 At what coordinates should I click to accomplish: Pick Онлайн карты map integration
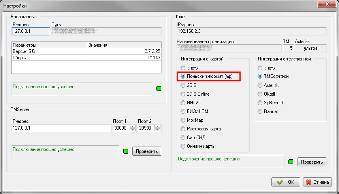tap(183, 146)
